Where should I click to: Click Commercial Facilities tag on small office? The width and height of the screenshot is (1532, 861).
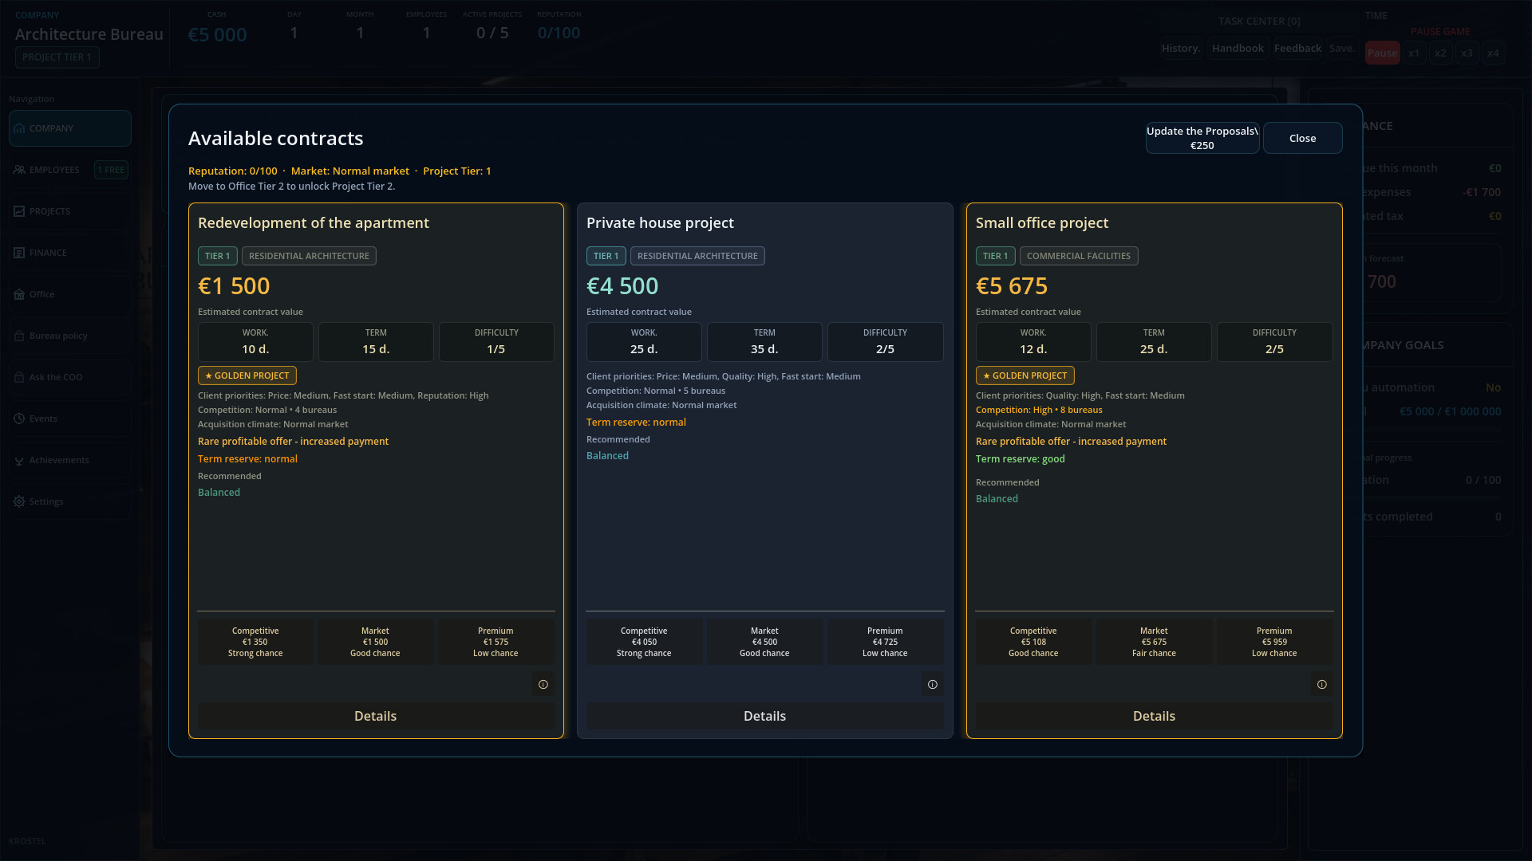pos(1079,256)
